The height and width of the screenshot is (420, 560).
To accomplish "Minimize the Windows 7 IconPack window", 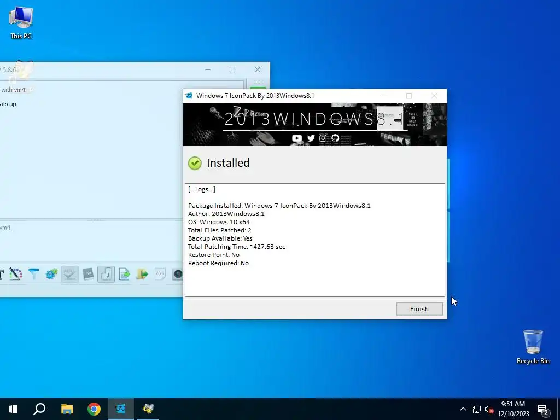I will (384, 96).
